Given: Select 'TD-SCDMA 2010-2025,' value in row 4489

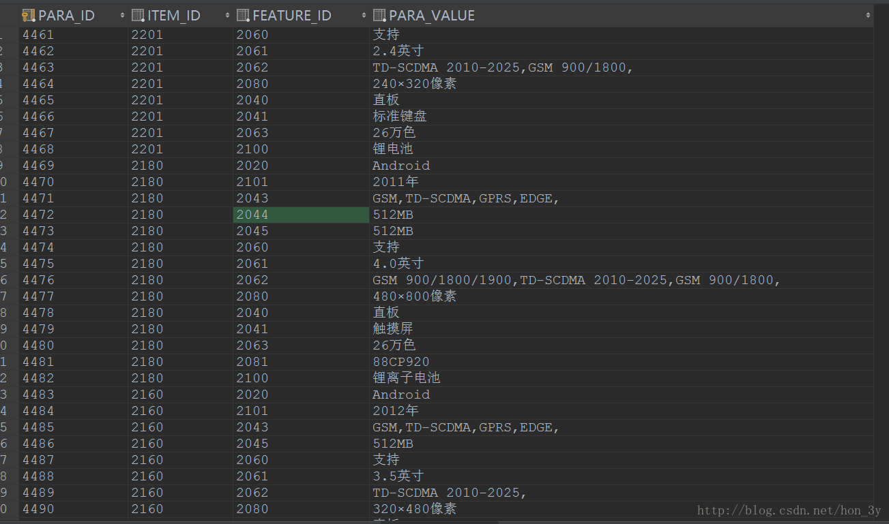Looking at the screenshot, I should (x=622, y=493).
